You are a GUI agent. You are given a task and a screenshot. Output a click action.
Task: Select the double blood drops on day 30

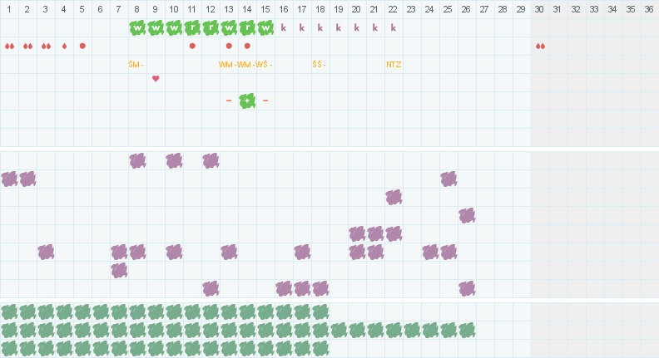(x=541, y=47)
